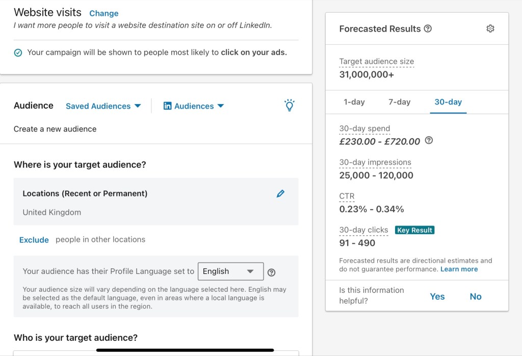Select the 7-day forecast tab
Viewport: 522px width, 356px height.
(x=399, y=102)
